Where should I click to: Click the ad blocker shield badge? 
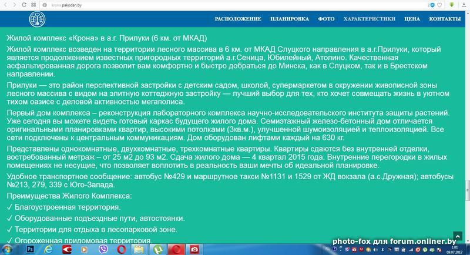432,5
